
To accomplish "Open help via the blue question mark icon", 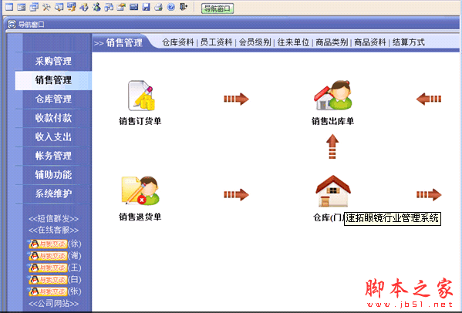I will tap(171, 7).
